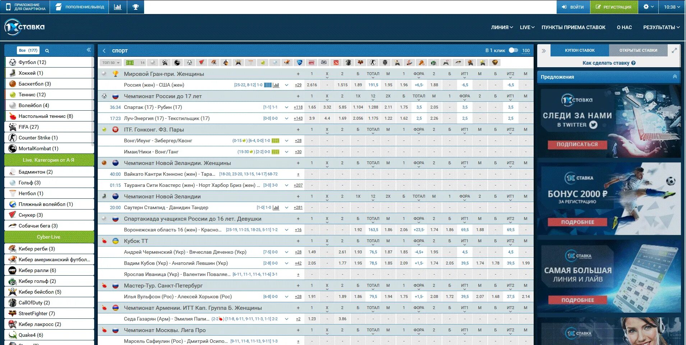686x345 pixels.
Task: Open the LIVE dropdown menu
Action: (x=527, y=27)
